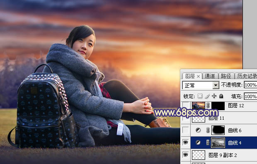Click the 图层 12 mask link icon
Screen dimensions: 257x164
[x=208, y=105]
